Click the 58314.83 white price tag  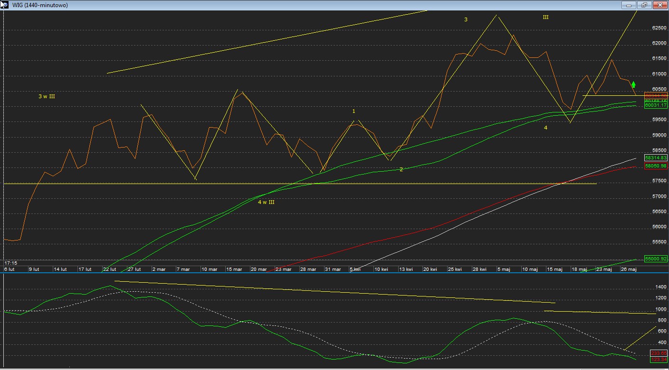[x=656, y=157]
